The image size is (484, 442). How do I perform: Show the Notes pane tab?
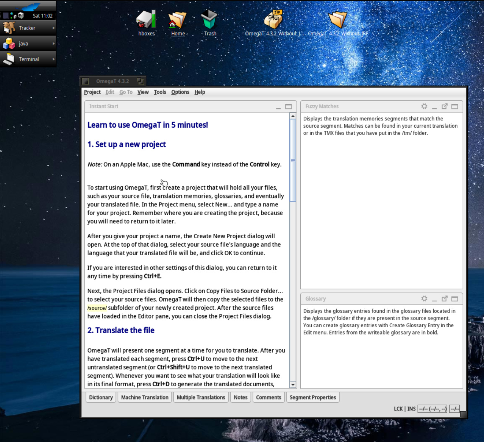tap(240, 397)
